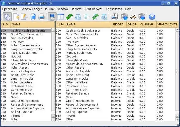Click Income cell in the Other row
The image size is (180, 127).
116,119
